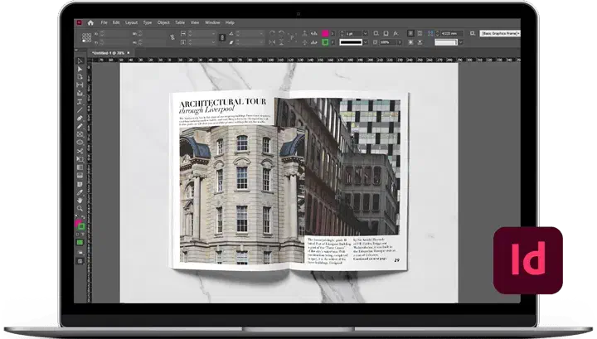Image resolution: width=597 pixels, height=339 pixels.
Task: Click the magenta fill swatch in Control panel
Action: (x=326, y=33)
